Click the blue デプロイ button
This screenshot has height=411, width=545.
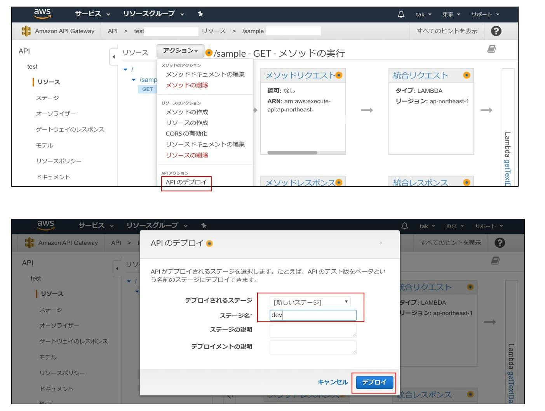coord(374,382)
